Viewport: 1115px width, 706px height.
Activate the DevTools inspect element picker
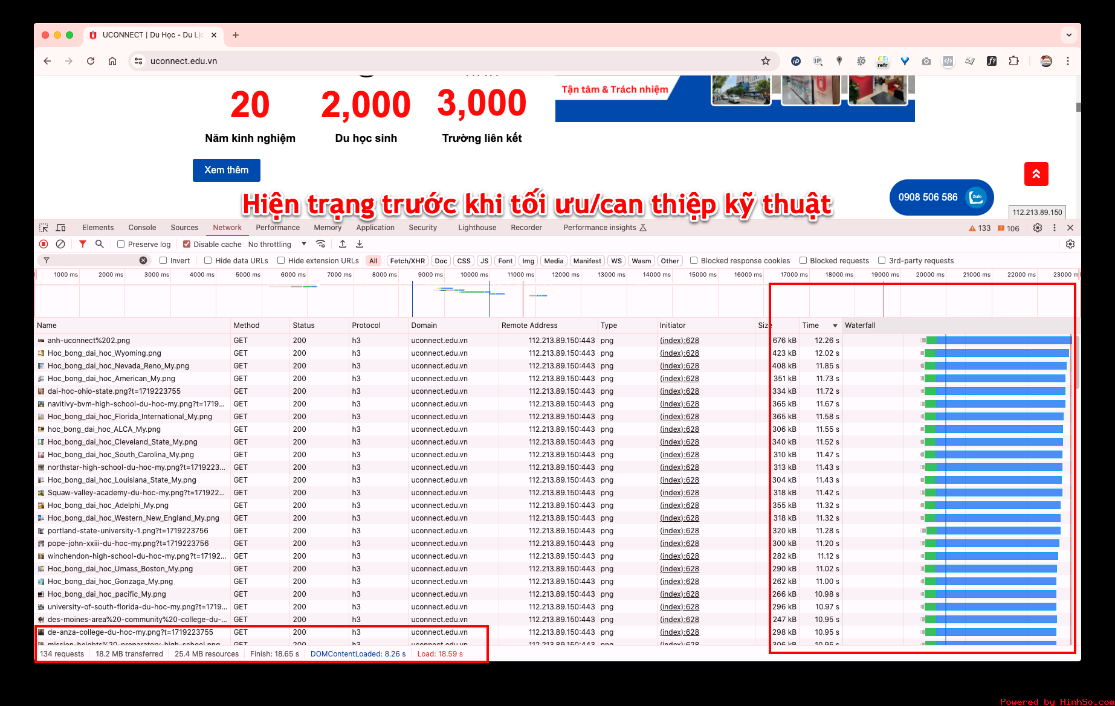coord(44,228)
